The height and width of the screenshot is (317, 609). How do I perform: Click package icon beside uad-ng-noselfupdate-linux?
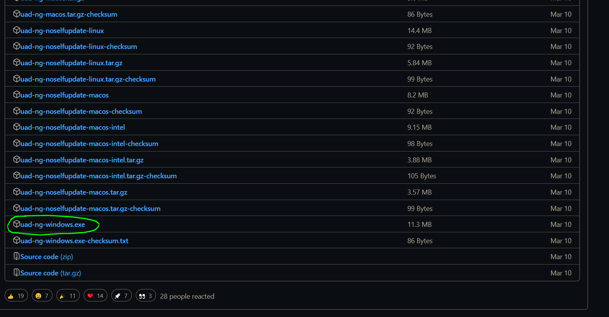click(x=17, y=30)
